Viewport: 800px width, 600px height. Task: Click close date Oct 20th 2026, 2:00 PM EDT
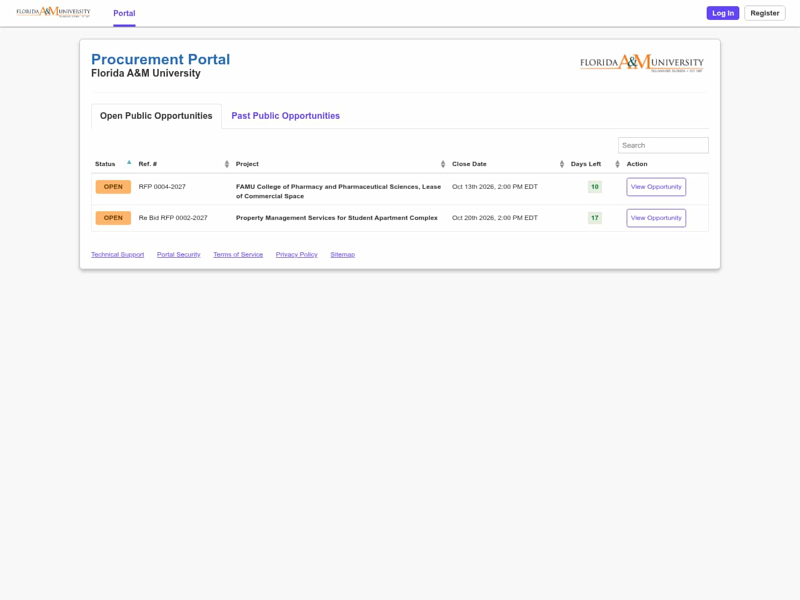(495, 218)
